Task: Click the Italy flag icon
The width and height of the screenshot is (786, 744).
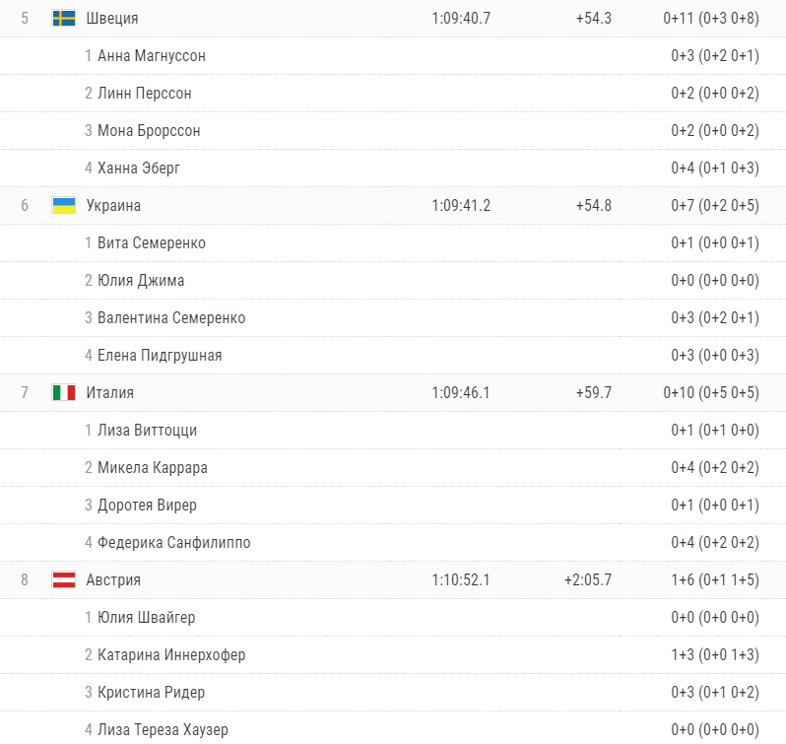Action: pos(64,392)
